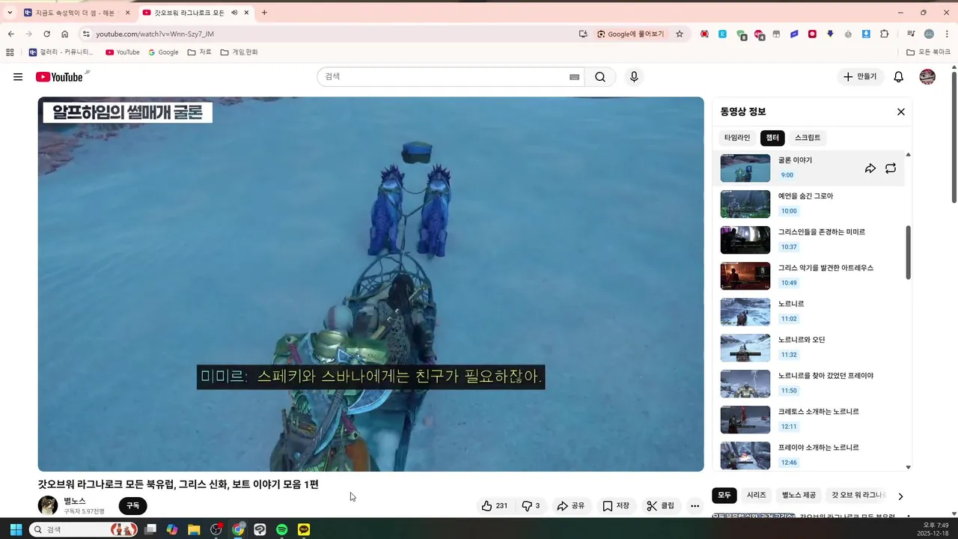
Task: Click the 11:02 timestamp for 노르니르
Action: [x=789, y=319]
